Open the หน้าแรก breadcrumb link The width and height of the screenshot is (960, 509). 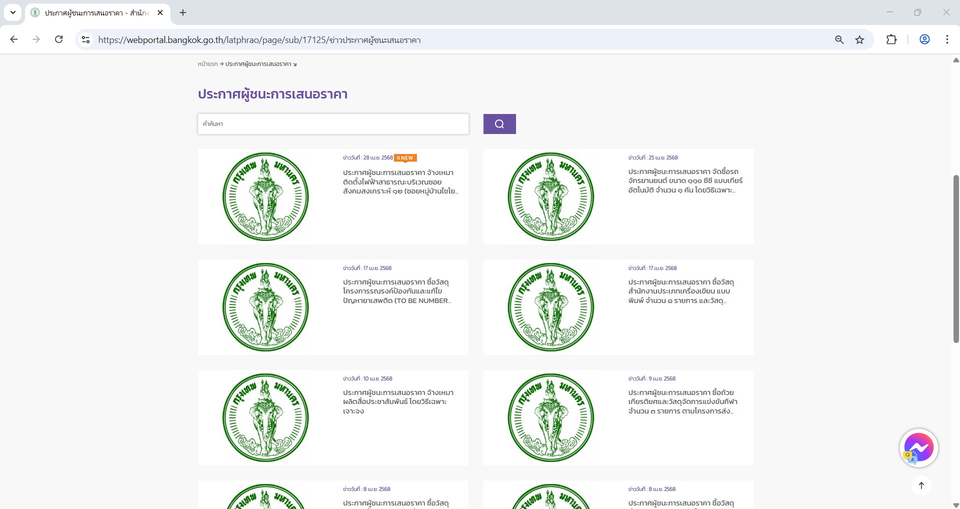(x=208, y=64)
